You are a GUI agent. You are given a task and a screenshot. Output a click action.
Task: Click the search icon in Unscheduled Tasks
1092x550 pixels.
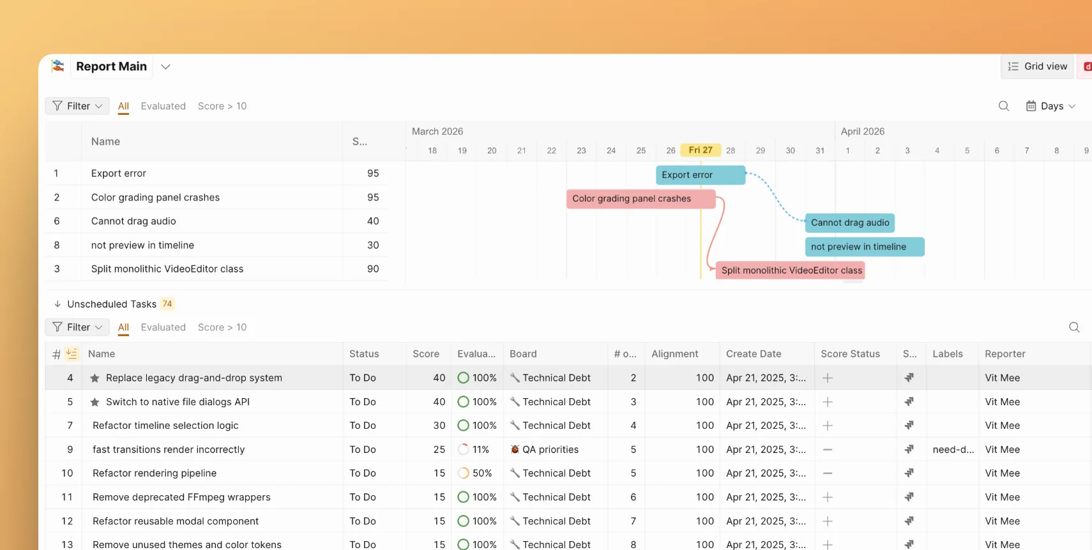click(x=1074, y=327)
